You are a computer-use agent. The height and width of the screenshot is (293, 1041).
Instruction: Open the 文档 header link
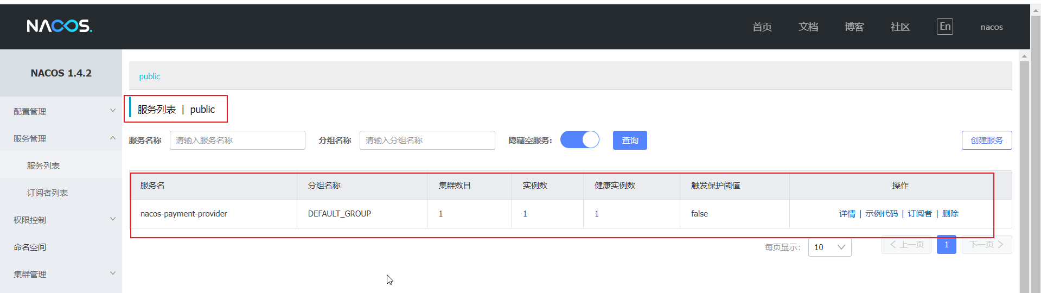pyautogui.click(x=808, y=27)
